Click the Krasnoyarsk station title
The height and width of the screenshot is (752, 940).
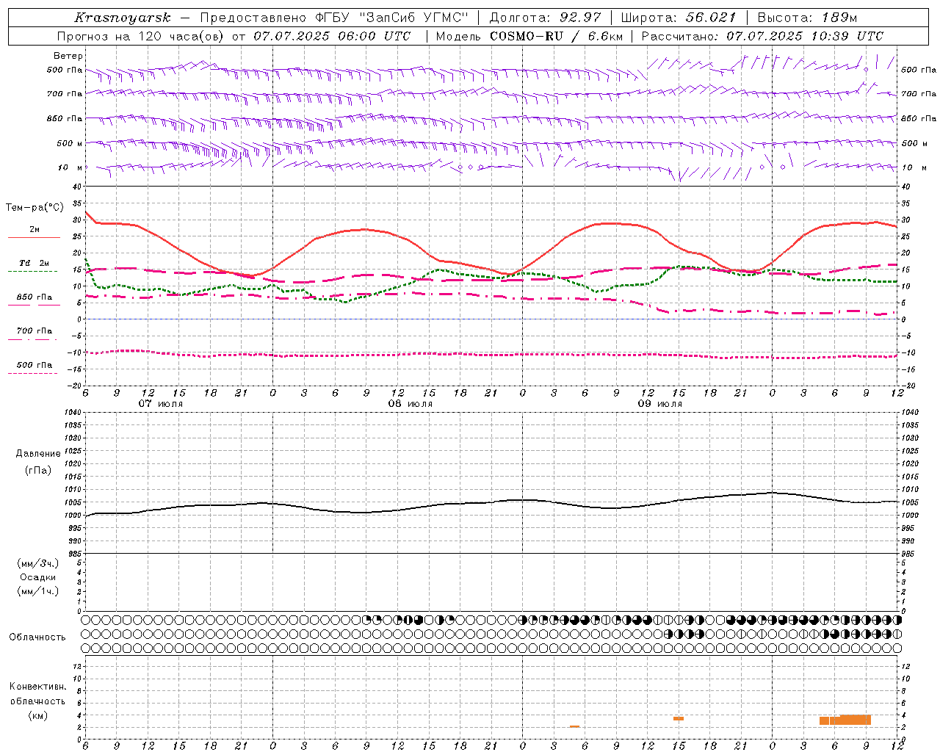pyautogui.click(x=123, y=18)
